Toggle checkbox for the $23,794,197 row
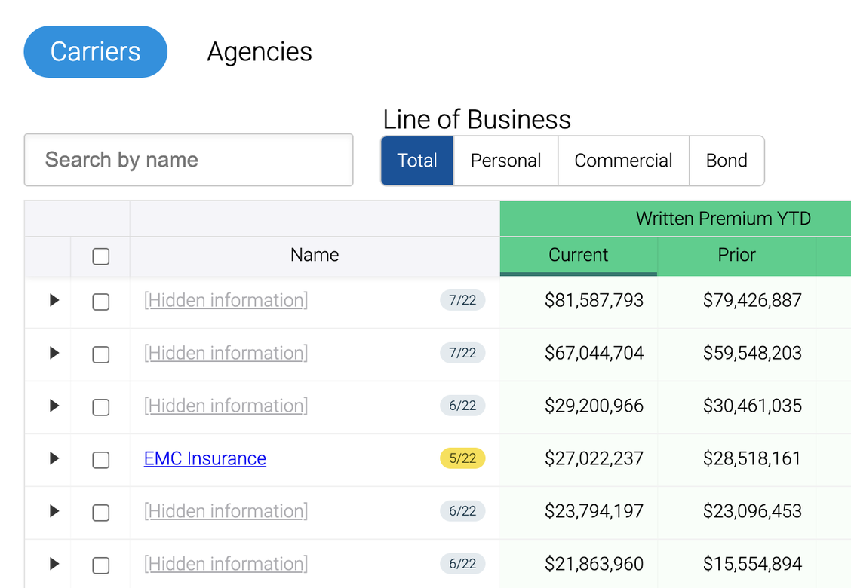The width and height of the screenshot is (851, 588). (100, 513)
